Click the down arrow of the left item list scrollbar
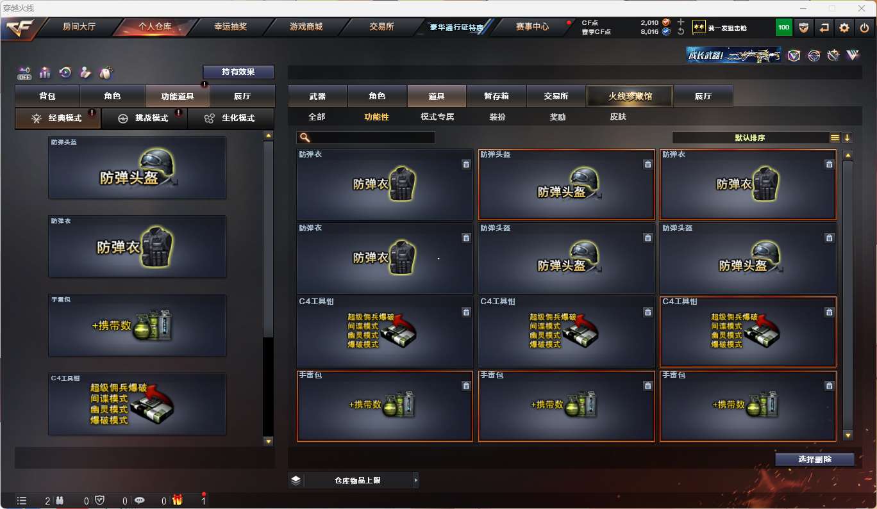 [x=268, y=441]
